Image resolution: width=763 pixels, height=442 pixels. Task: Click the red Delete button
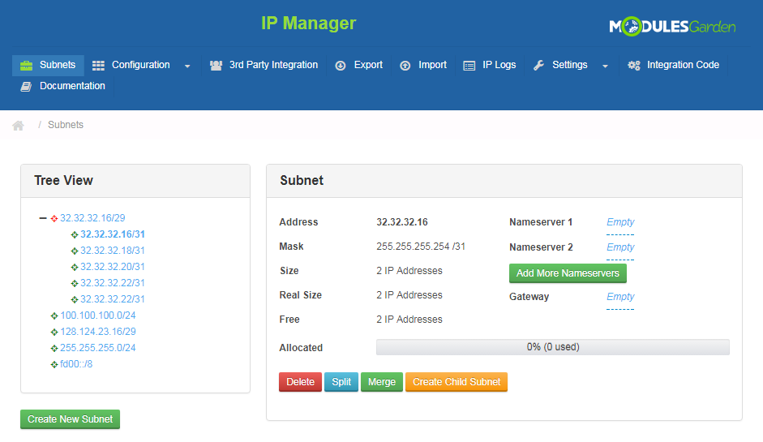pos(300,382)
